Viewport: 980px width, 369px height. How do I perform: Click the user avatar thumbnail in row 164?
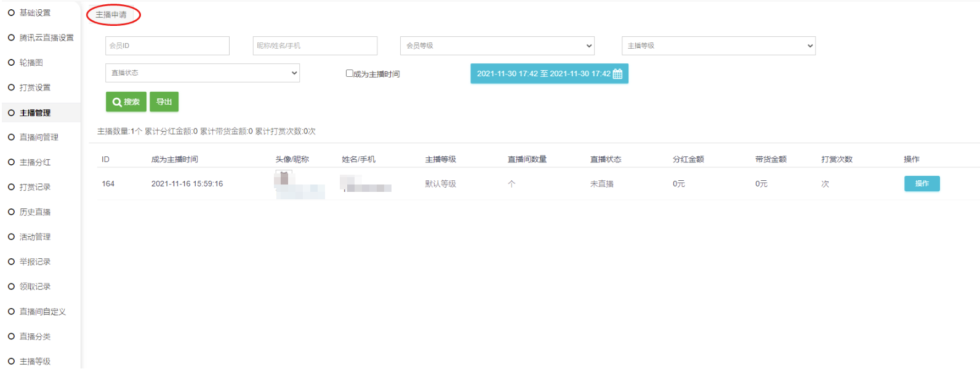point(284,178)
